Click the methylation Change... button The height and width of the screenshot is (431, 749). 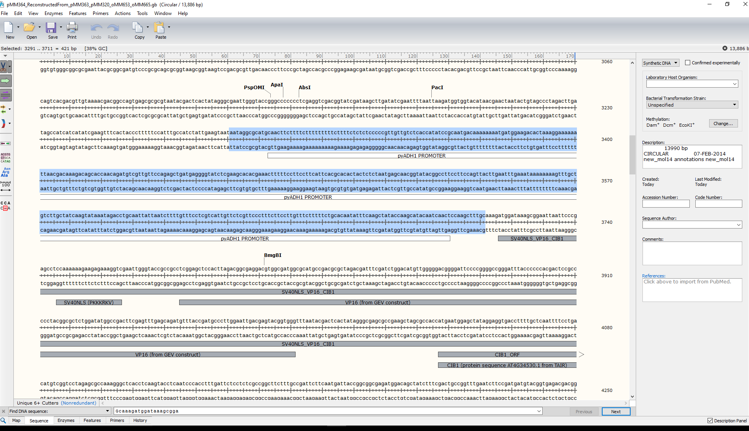(723, 124)
